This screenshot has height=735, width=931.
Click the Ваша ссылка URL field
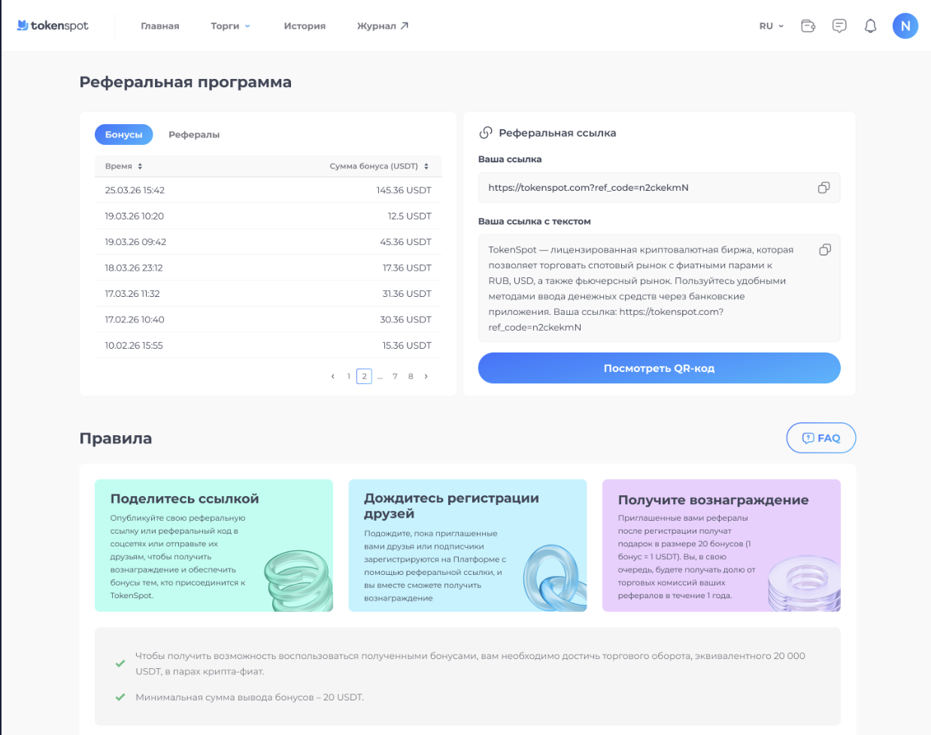click(x=647, y=188)
